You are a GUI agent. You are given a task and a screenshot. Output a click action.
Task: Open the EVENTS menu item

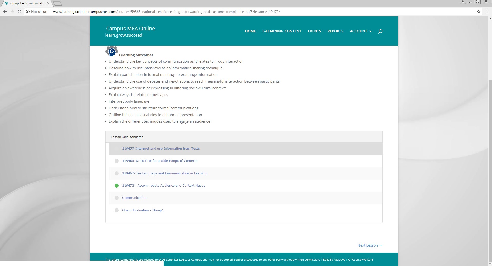314,31
